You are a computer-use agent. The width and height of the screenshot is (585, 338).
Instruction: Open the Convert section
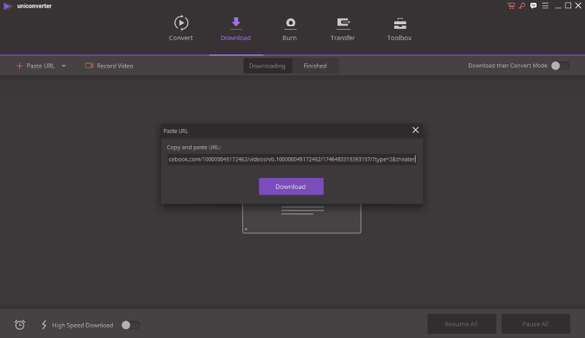point(181,28)
